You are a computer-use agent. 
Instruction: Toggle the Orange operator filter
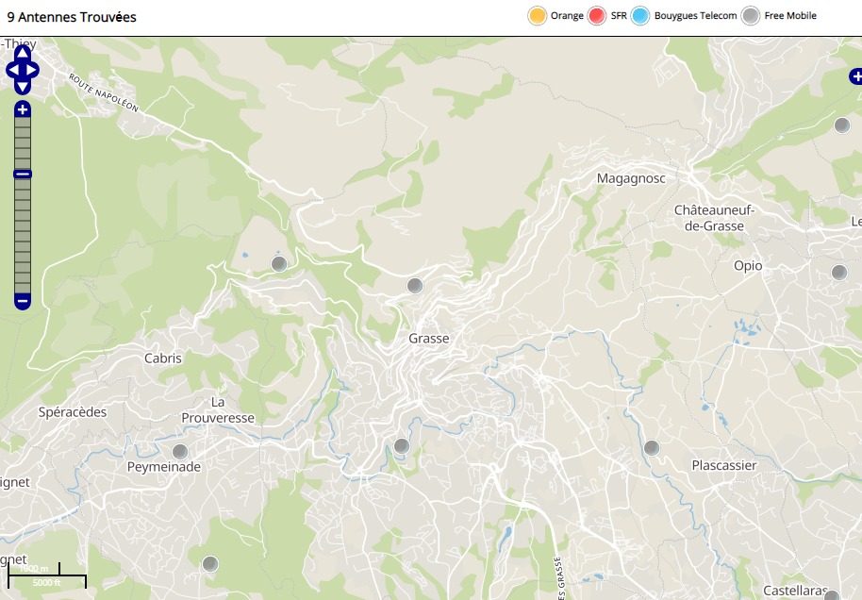tap(538, 16)
